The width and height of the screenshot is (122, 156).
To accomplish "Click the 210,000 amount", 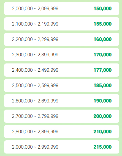I will point(102,132).
